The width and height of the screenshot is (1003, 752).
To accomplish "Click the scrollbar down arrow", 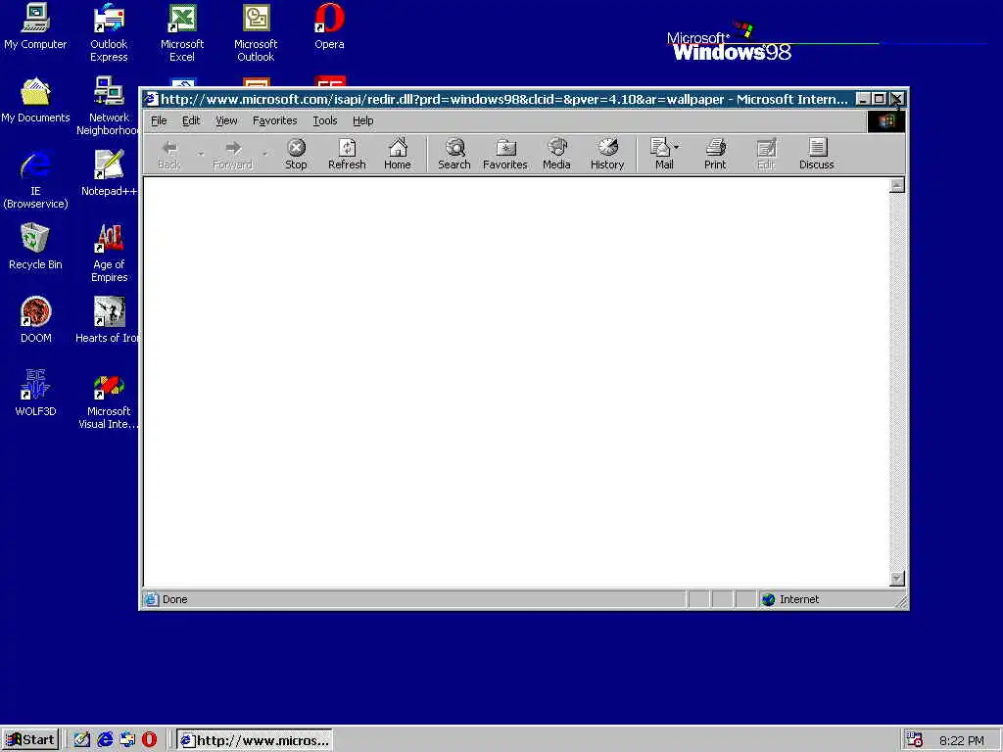I will [897, 578].
